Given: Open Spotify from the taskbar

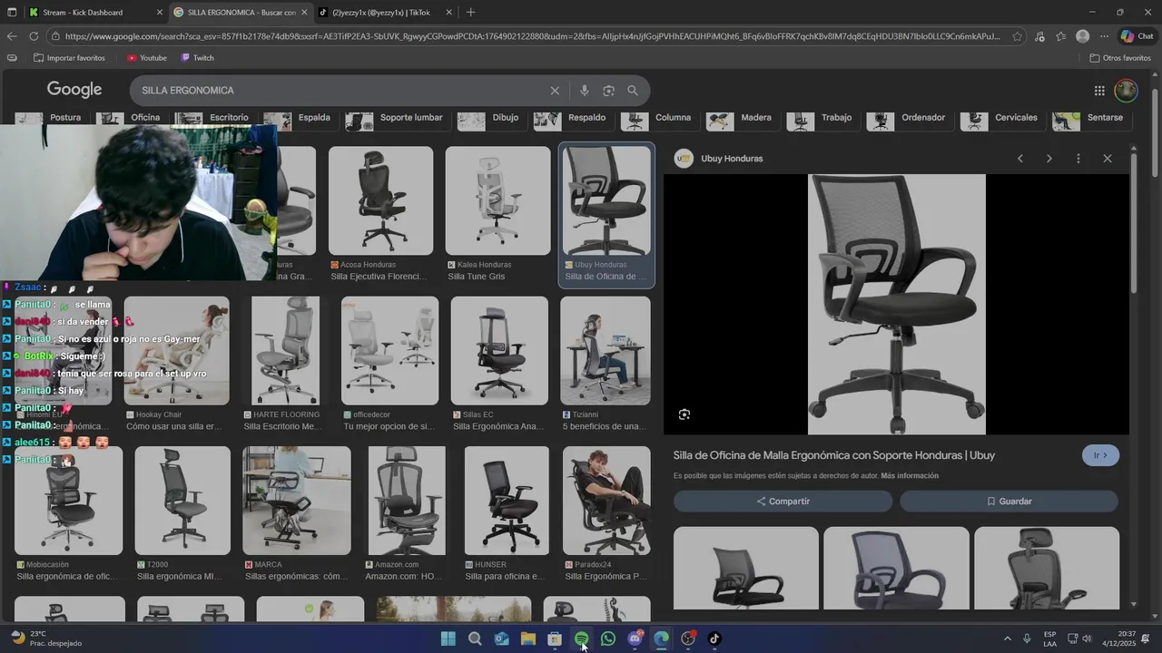Looking at the screenshot, I should pyautogui.click(x=582, y=638).
